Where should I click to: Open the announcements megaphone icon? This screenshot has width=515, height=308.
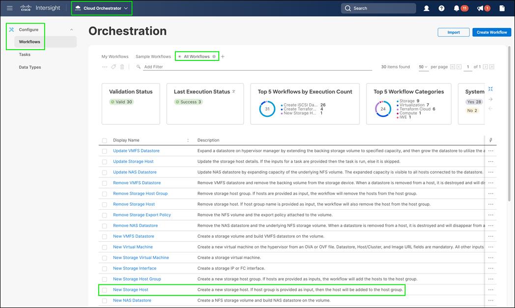tap(481, 8)
